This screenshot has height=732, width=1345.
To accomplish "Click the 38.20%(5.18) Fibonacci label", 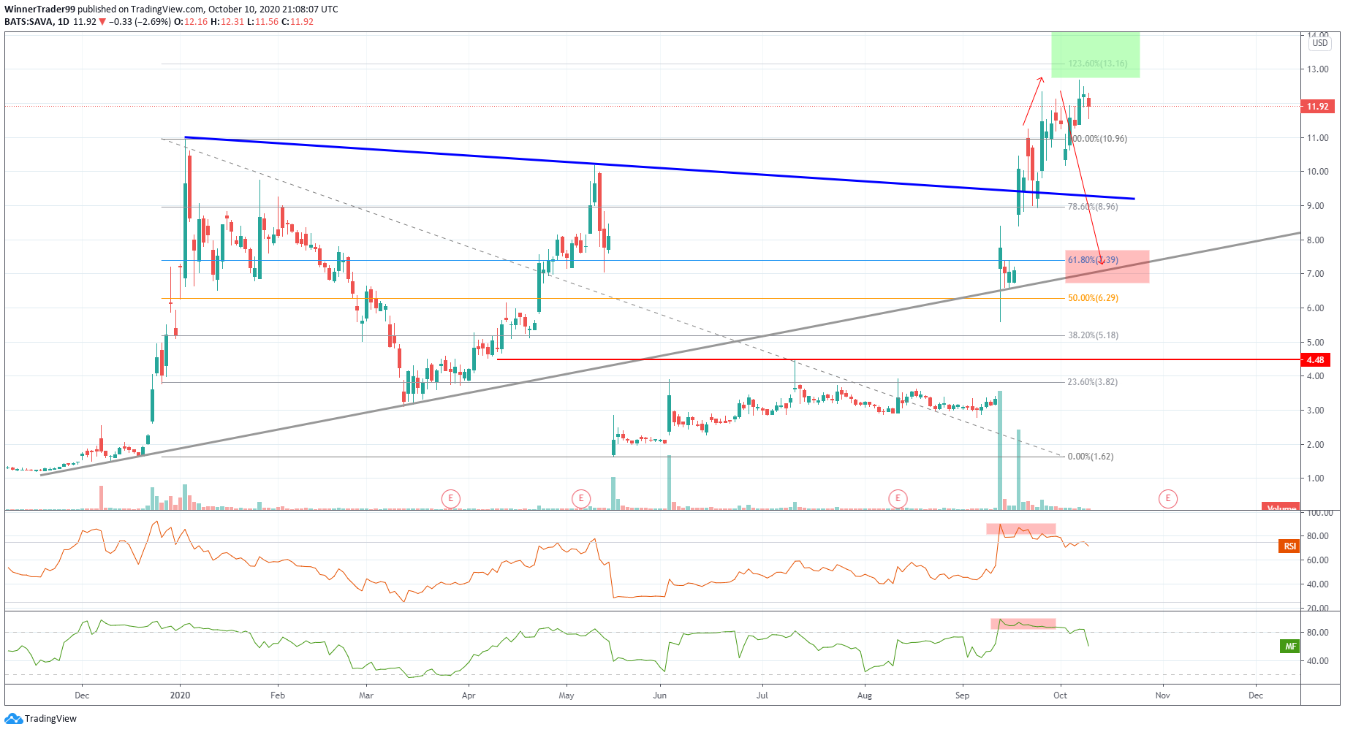I will pos(1093,335).
